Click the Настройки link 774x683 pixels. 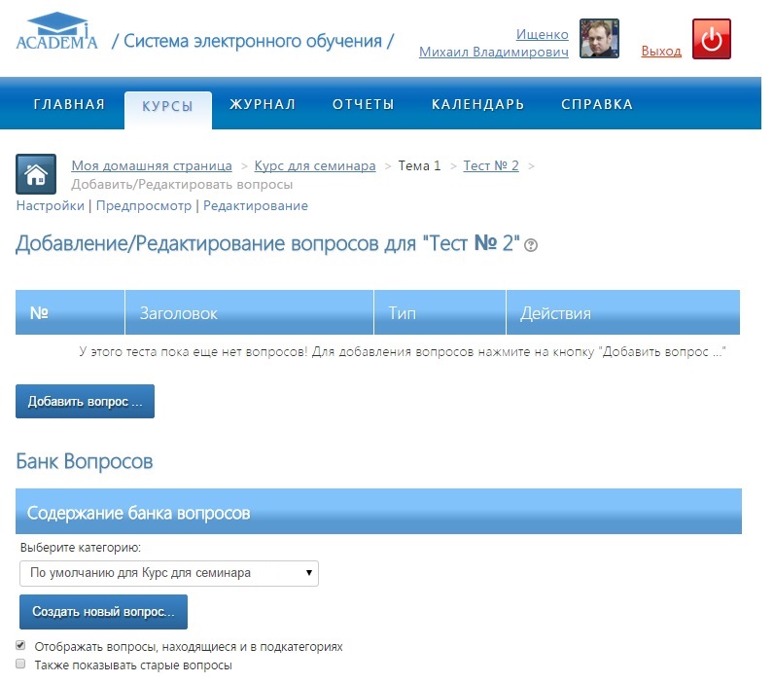click(x=51, y=206)
